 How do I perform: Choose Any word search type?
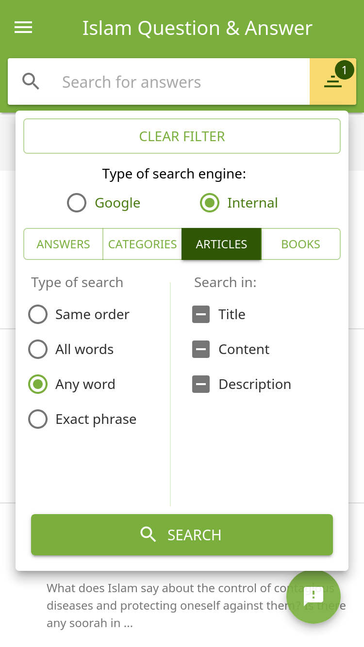[x=38, y=384]
